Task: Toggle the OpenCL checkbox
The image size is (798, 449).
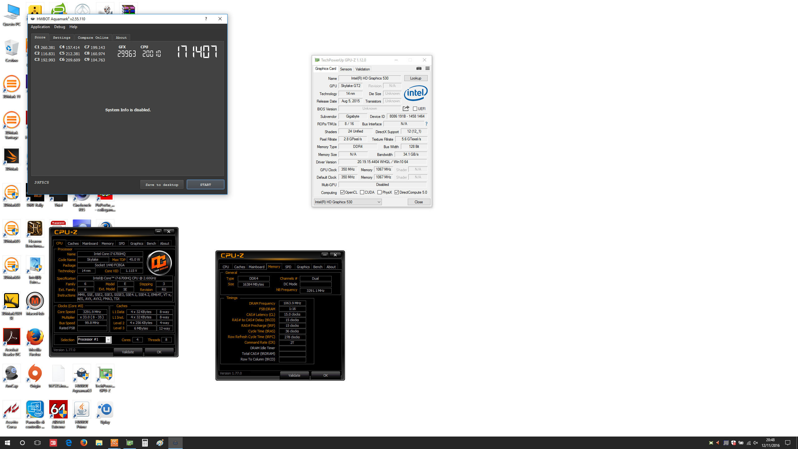Action: coord(342,192)
